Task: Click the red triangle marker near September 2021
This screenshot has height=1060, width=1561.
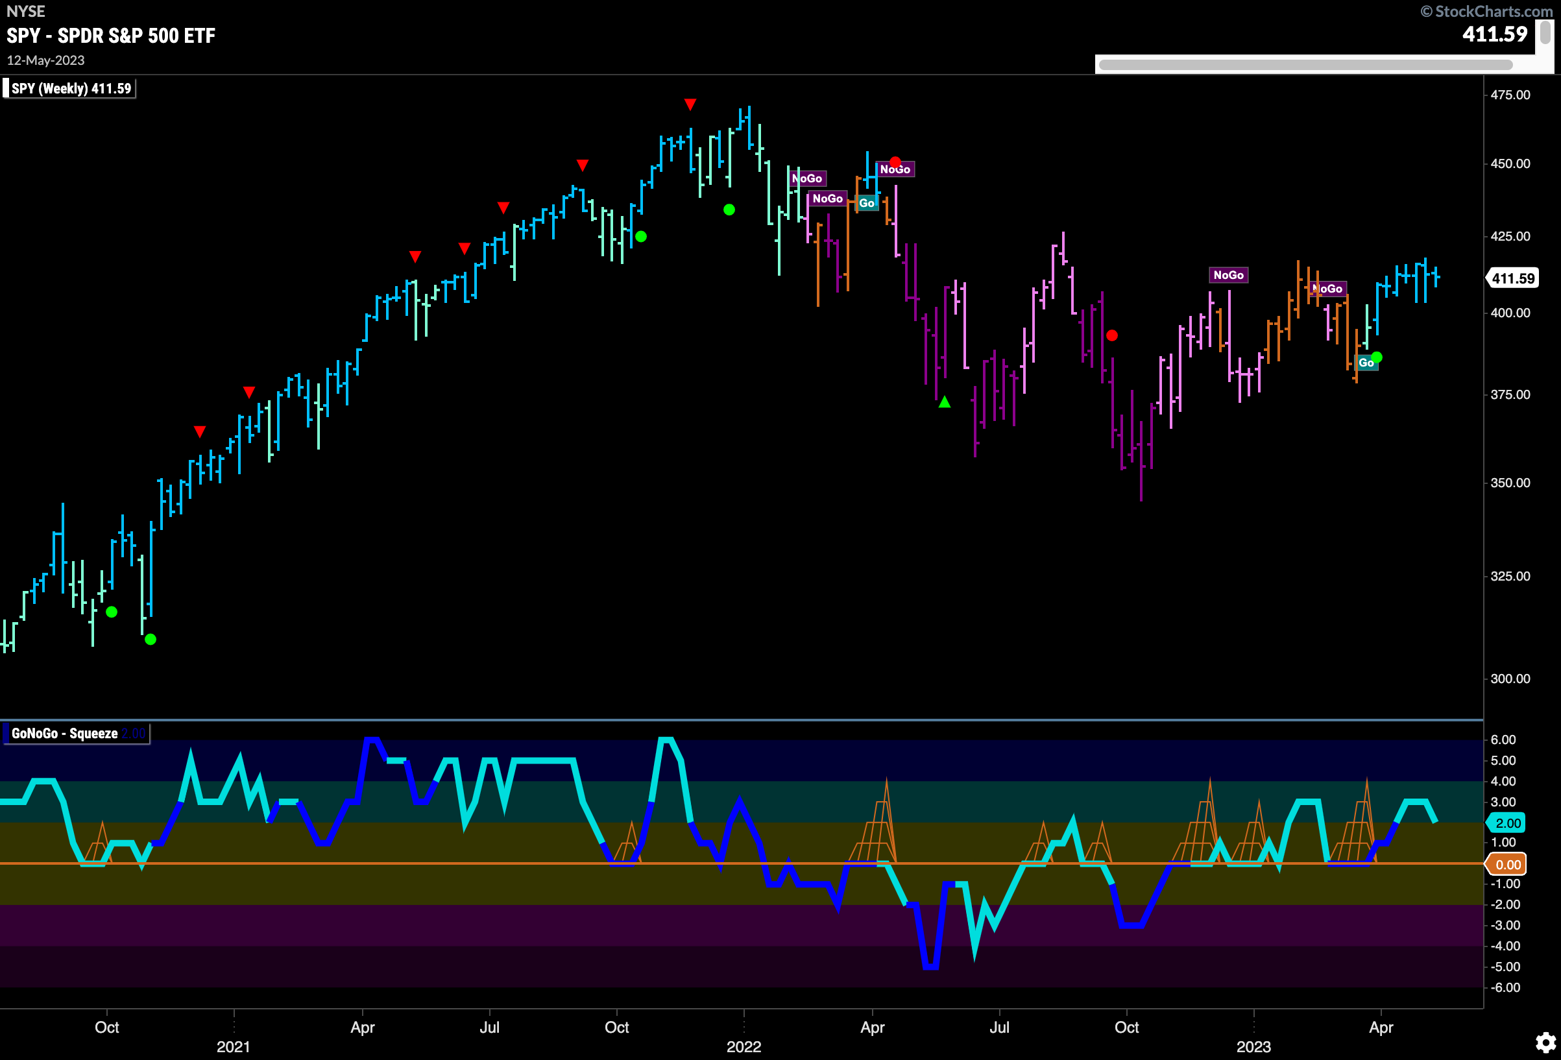Action: [583, 165]
